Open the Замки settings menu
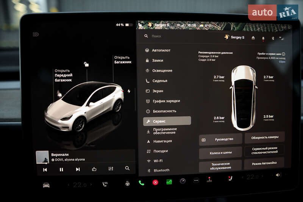 click(x=154, y=61)
